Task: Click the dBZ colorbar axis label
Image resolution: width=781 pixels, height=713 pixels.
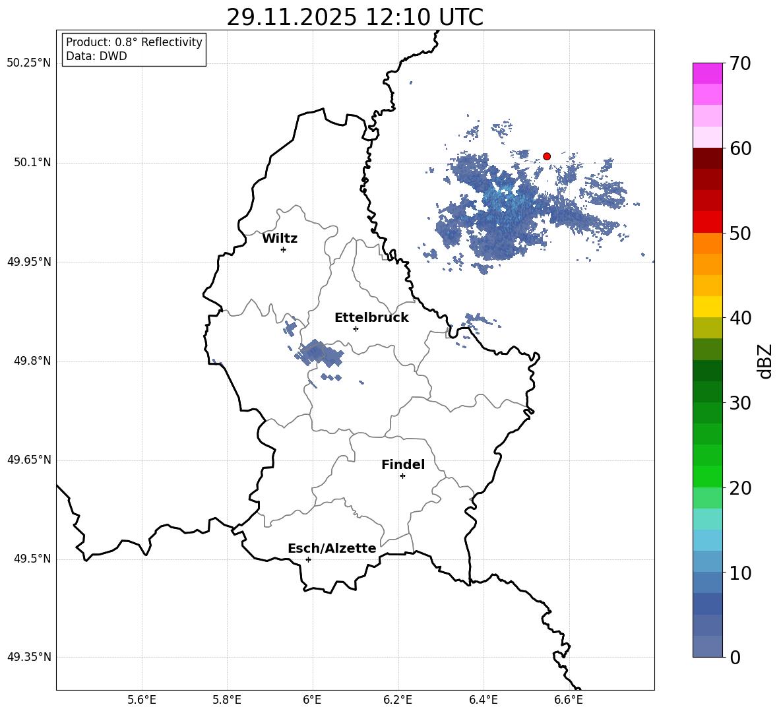Action: click(x=764, y=361)
